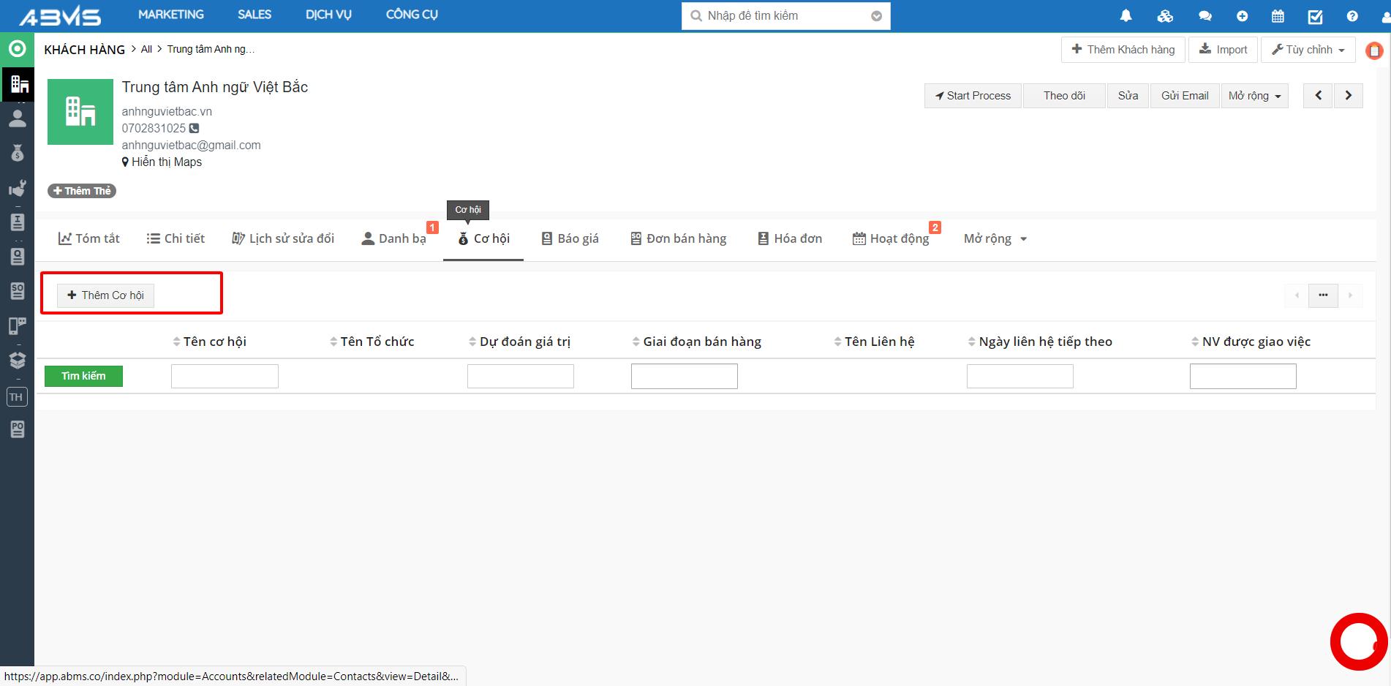Open the tasks checkmark icon
Viewport: 1391px width, 686px height.
pos(1315,16)
